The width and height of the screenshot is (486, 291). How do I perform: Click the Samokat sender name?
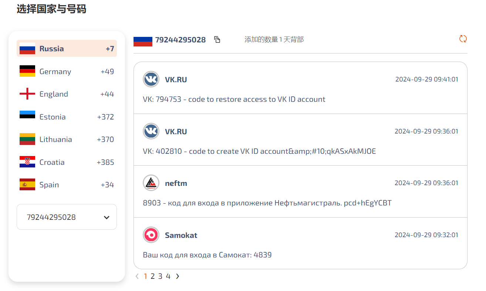tap(181, 235)
